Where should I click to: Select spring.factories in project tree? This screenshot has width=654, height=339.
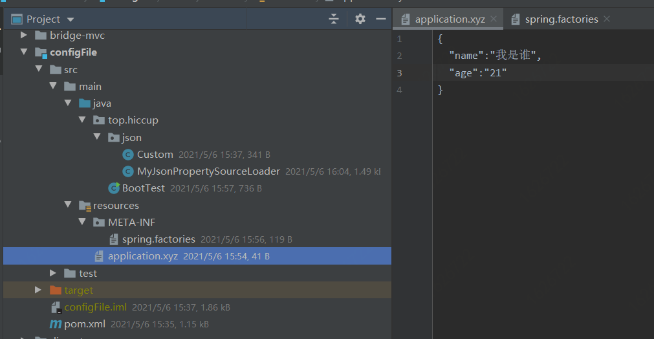point(158,239)
